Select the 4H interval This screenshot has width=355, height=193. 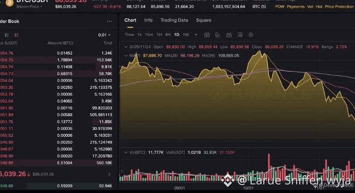click(168, 34)
